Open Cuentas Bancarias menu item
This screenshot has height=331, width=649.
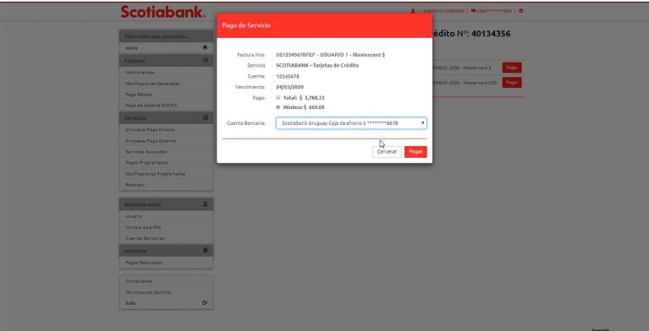pyautogui.click(x=166, y=238)
